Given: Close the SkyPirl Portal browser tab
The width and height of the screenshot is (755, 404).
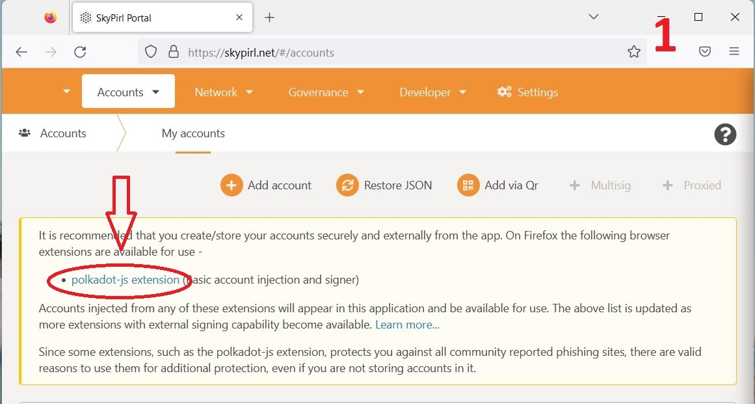Looking at the screenshot, I should pyautogui.click(x=240, y=18).
